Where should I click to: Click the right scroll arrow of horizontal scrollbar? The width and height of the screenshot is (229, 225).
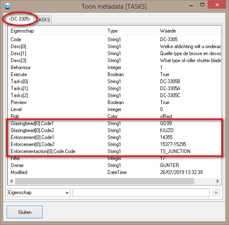coord(218,181)
